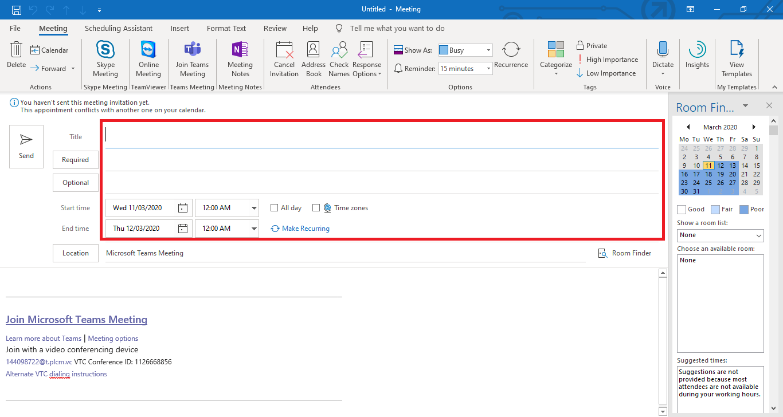Image resolution: width=783 pixels, height=417 pixels.
Task: Open OneNote Meeting Notes
Action: 240,59
